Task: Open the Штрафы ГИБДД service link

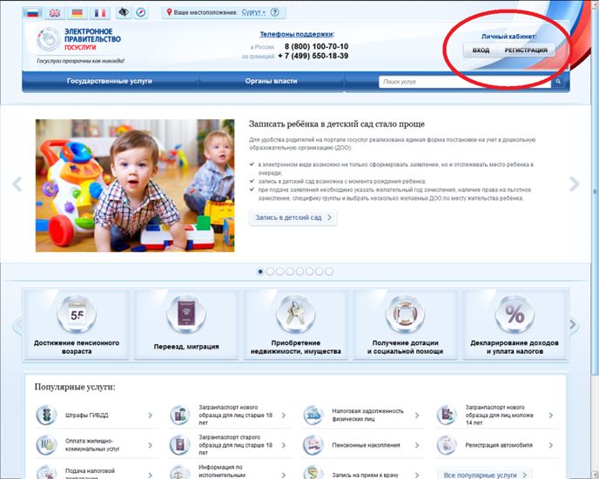Action: 87,416
